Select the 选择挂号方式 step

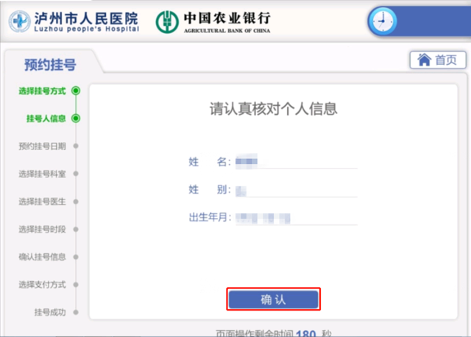(42, 91)
